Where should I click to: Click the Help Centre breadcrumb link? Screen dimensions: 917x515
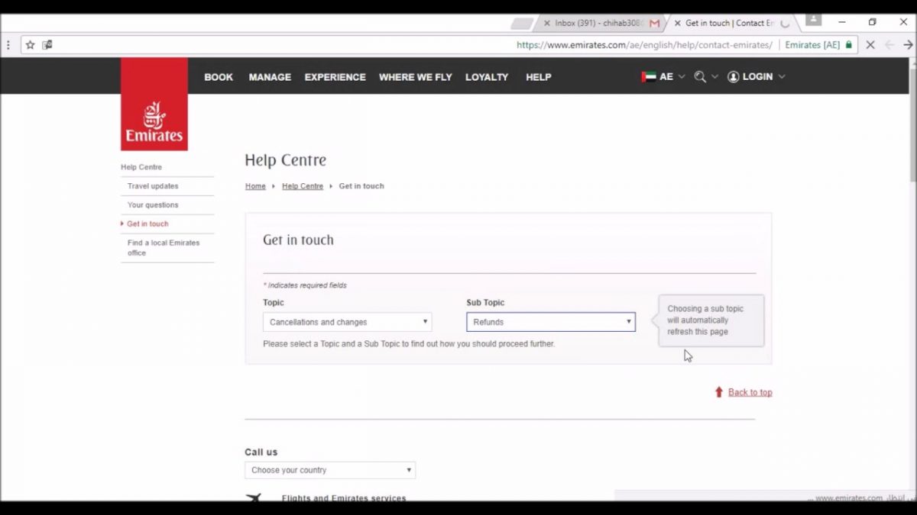point(303,186)
